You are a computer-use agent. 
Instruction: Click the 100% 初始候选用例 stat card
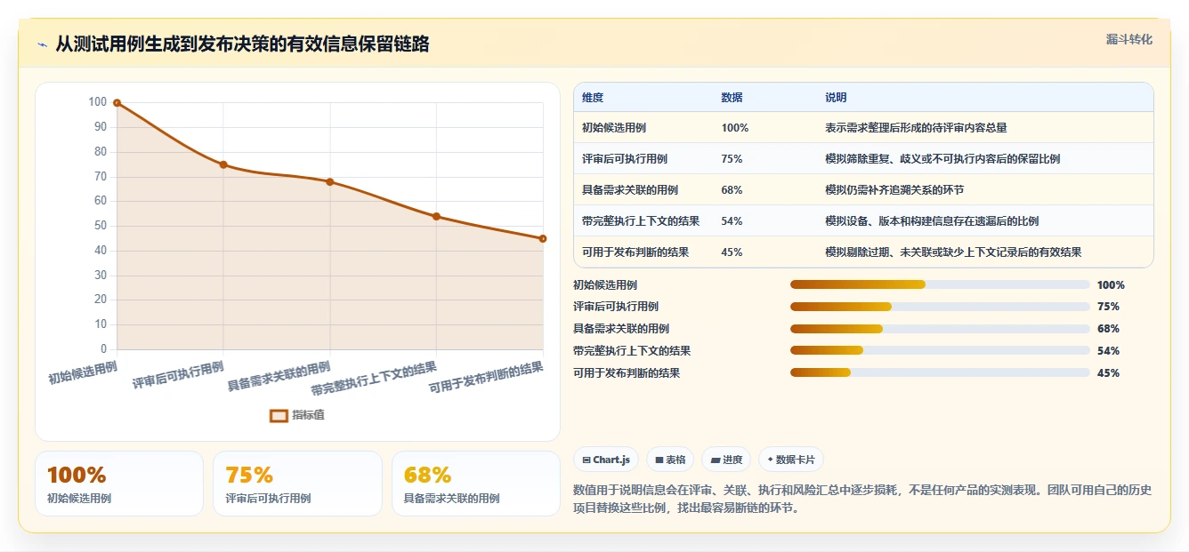coord(119,484)
